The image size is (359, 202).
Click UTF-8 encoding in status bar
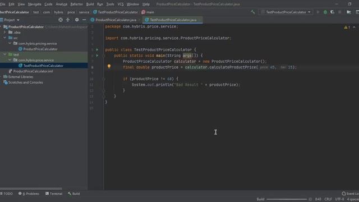[x=339, y=199]
